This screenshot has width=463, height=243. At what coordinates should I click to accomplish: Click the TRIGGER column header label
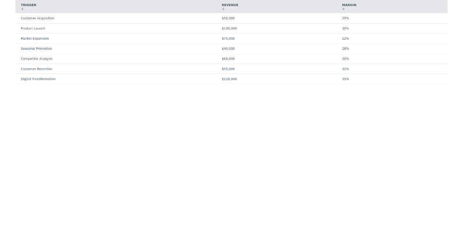(x=29, y=5)
